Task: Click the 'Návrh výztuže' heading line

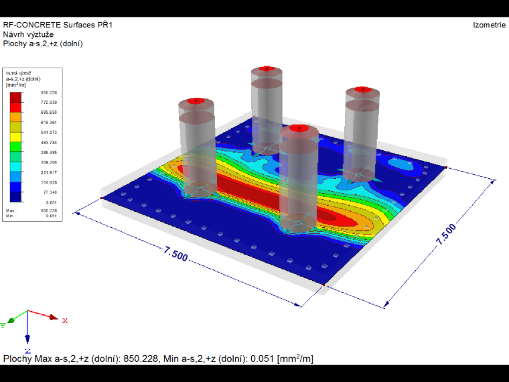Action: click(x=28, y=34)
